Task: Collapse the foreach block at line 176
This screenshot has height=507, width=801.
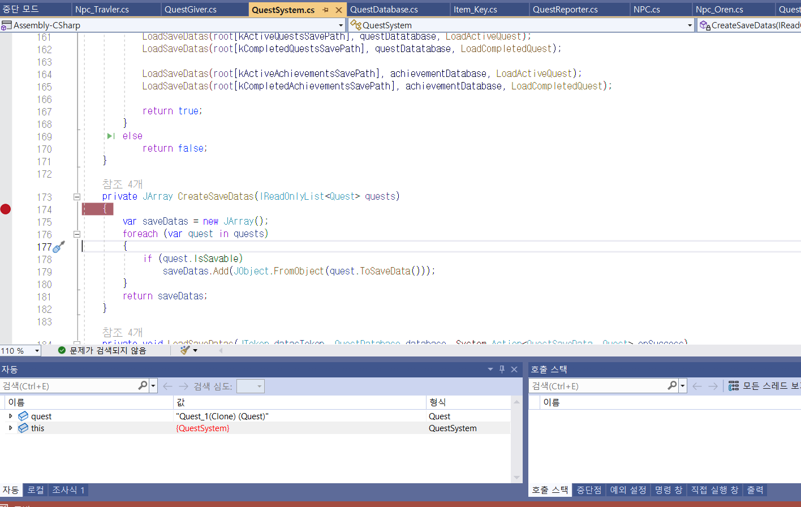Action: point(77,234)
